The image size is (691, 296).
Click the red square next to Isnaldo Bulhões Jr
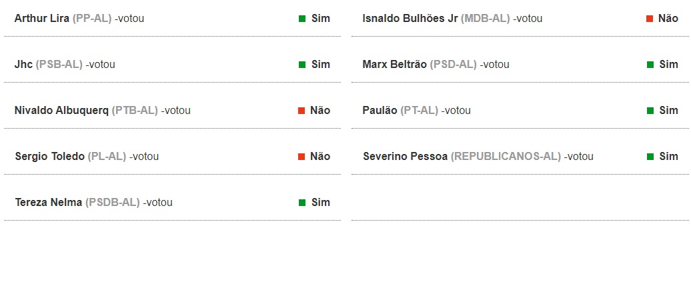[650, 19]
